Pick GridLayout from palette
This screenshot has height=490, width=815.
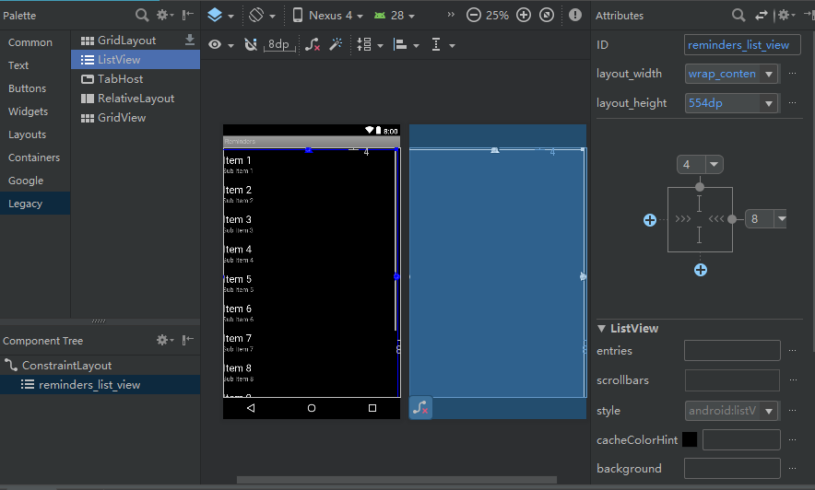126,41
